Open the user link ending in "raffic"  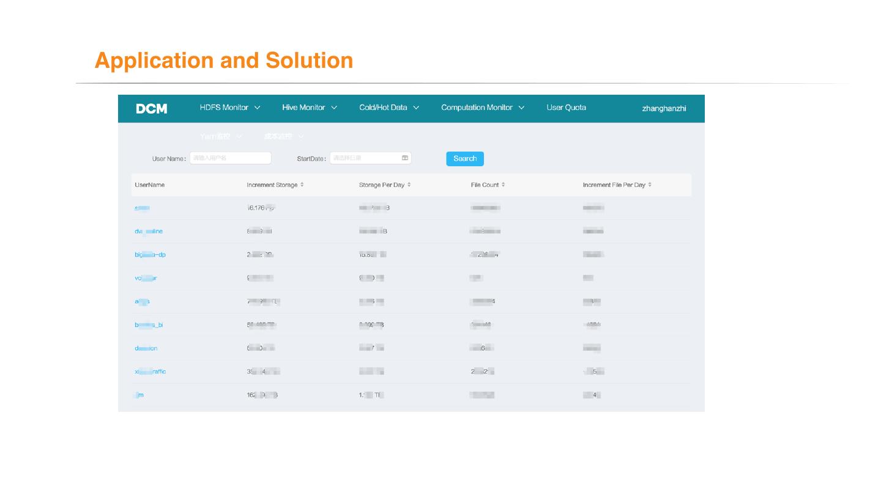(x=150, y=372)
